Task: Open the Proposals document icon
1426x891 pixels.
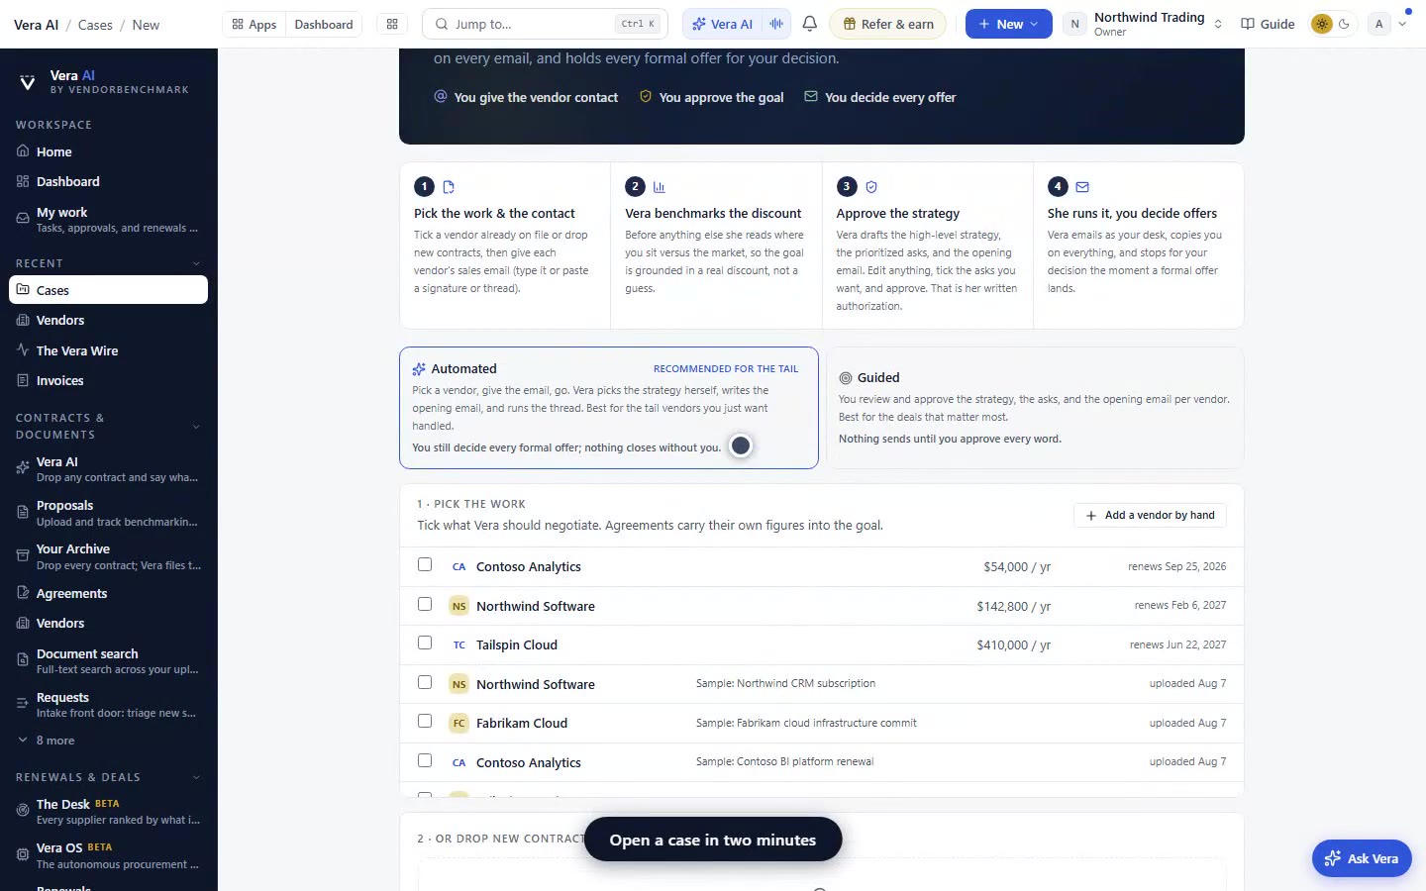Action: click(23, 512)
